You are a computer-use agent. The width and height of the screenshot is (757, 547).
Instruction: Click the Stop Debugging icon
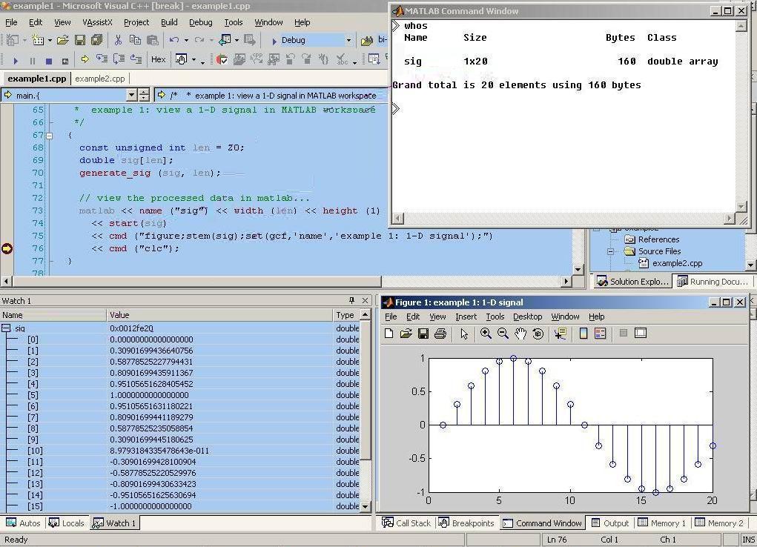tap(50, 59)
